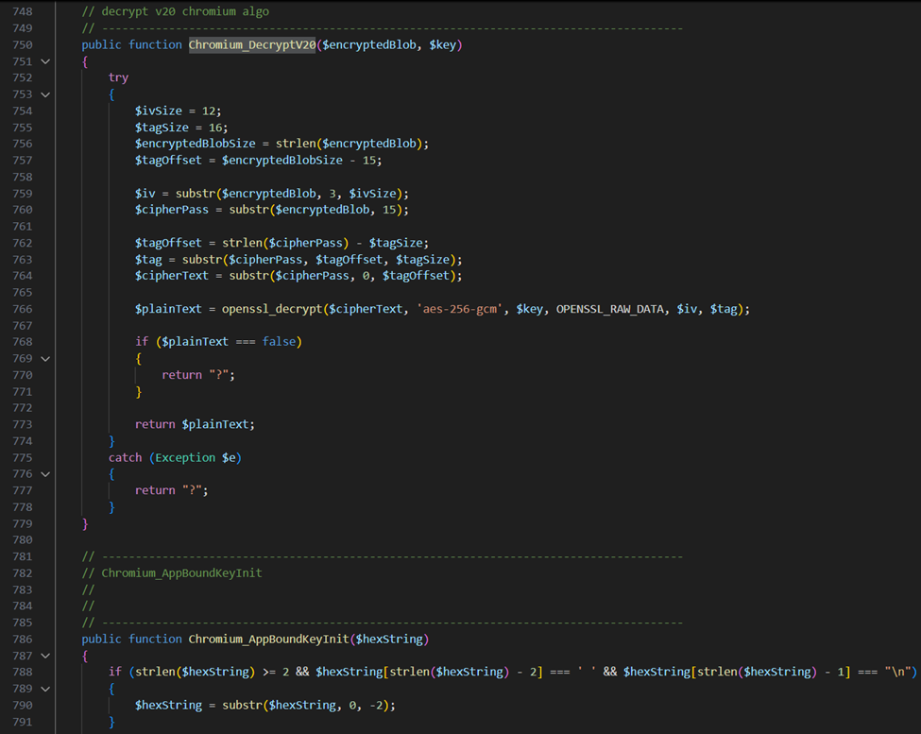Click the 'aes-256-gcm' string literal

[460, 309]
